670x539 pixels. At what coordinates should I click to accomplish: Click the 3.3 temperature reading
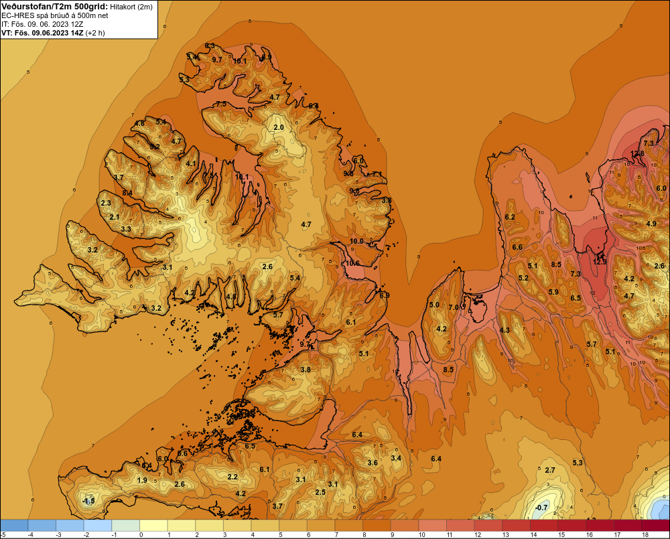[126, 229]
